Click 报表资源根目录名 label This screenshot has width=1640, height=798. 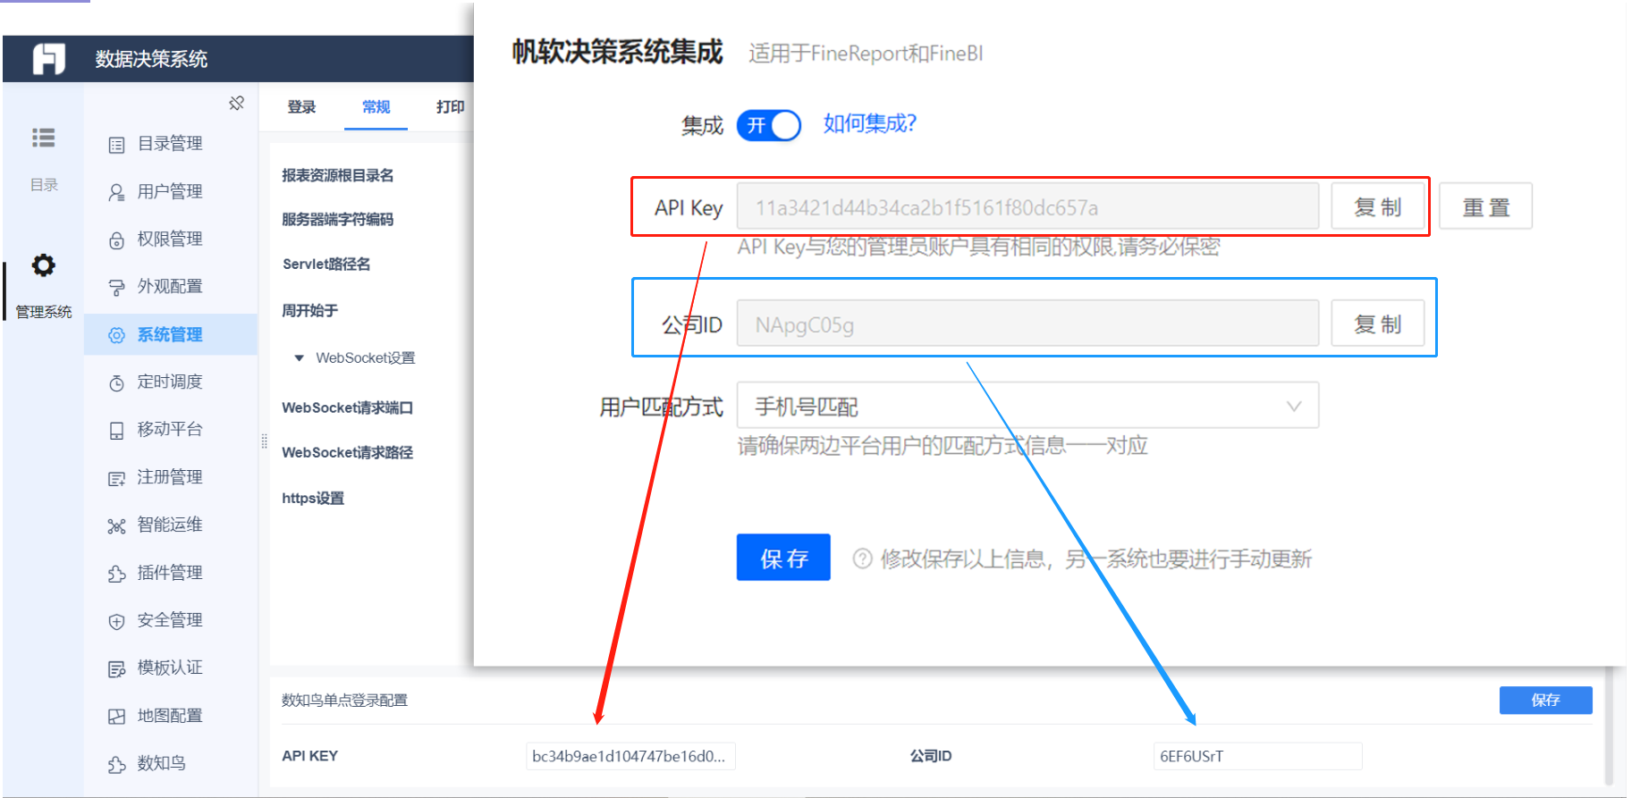(338, 175)
